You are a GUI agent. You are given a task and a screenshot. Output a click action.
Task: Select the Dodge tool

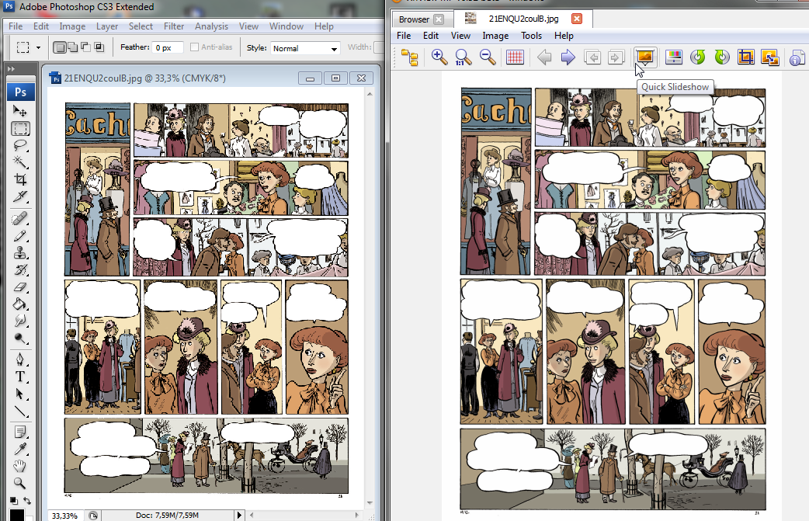tap(20, 338)
